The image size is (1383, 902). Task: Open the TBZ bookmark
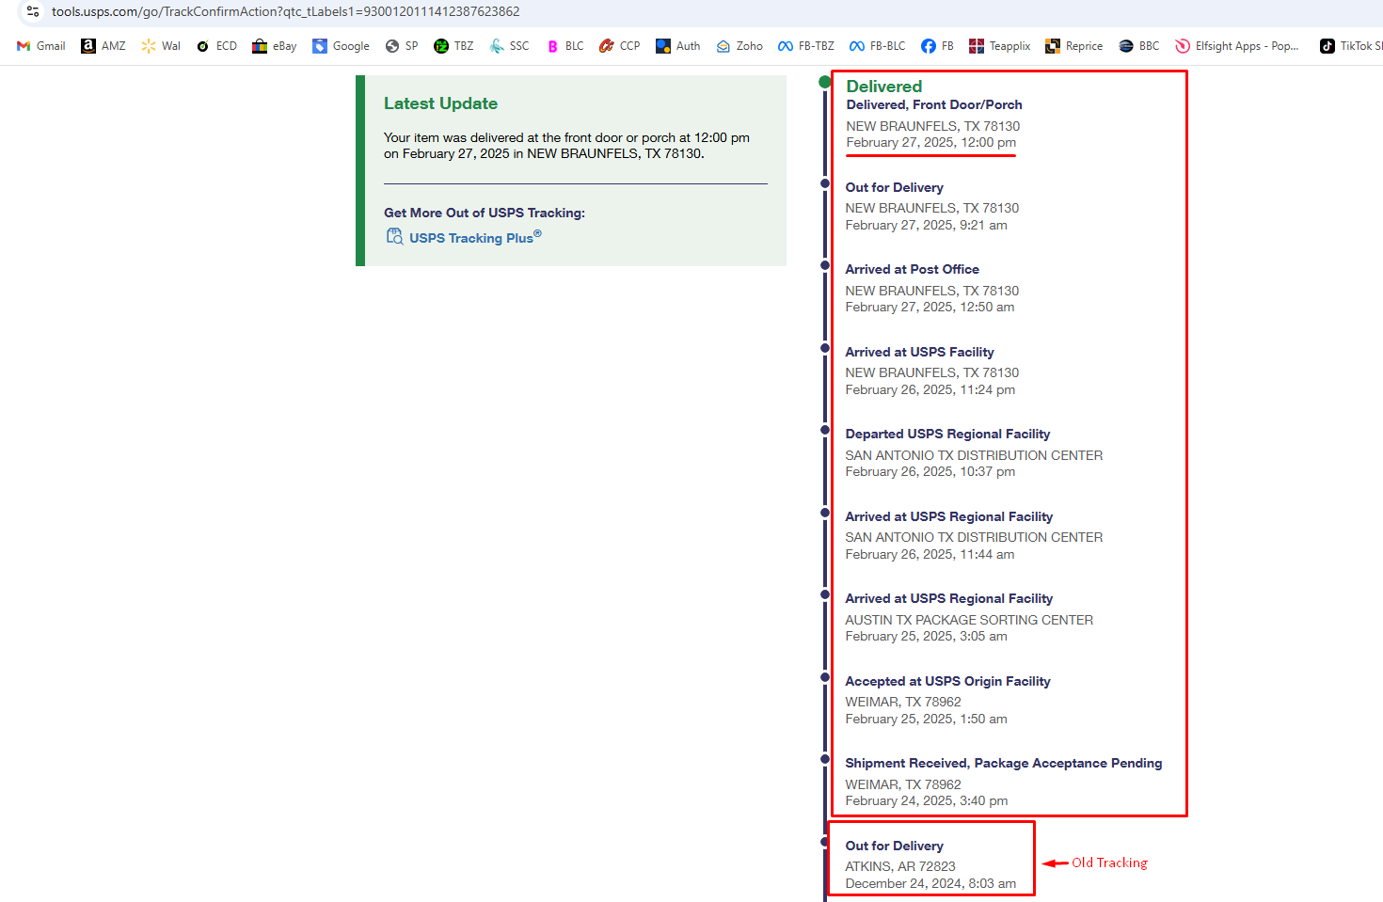point(453,46)
